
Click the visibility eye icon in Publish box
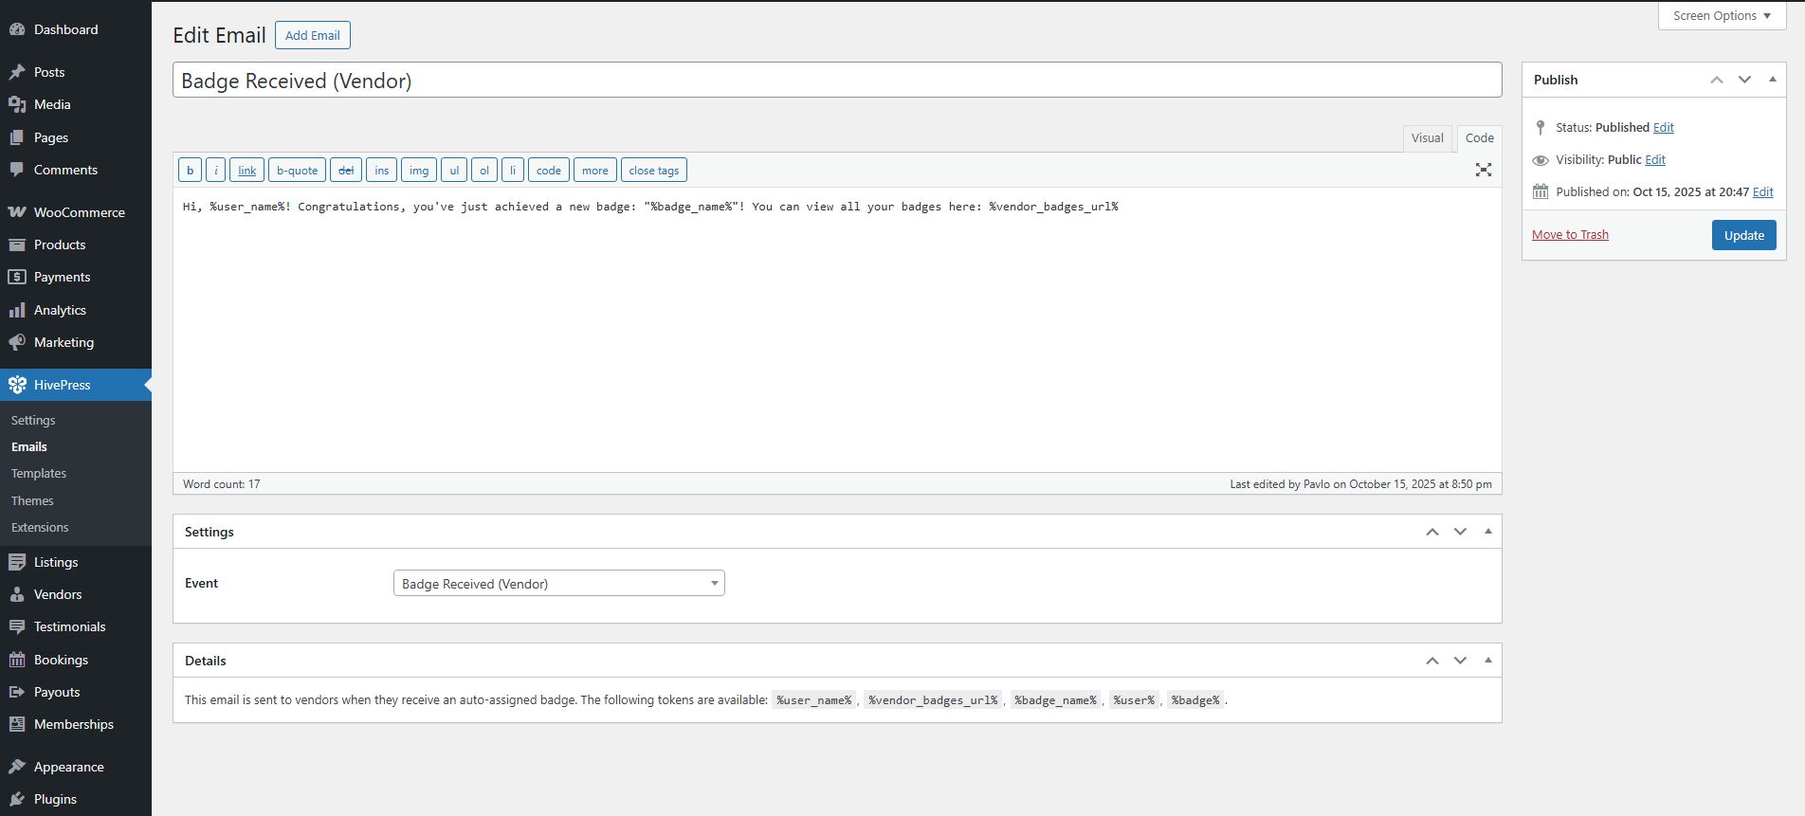1541,160
